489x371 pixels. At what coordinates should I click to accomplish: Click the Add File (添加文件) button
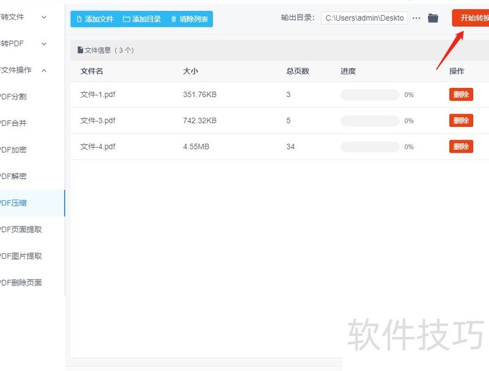coord(95,19)
